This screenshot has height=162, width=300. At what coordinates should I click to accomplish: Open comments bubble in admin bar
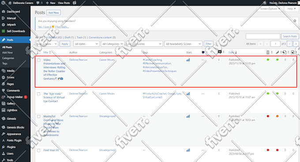39,3
